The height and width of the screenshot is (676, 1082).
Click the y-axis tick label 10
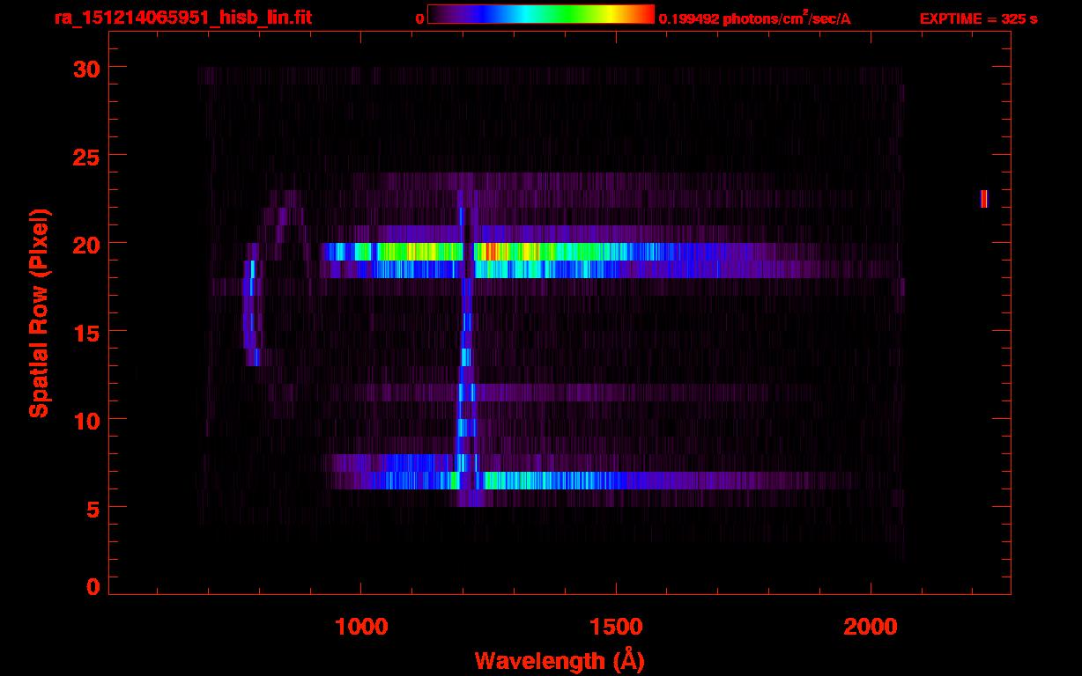pos(86,420)
